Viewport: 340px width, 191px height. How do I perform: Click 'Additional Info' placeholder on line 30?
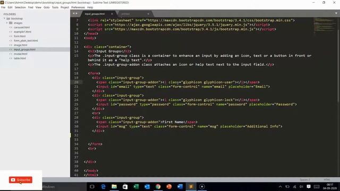(x=263, y=126)
